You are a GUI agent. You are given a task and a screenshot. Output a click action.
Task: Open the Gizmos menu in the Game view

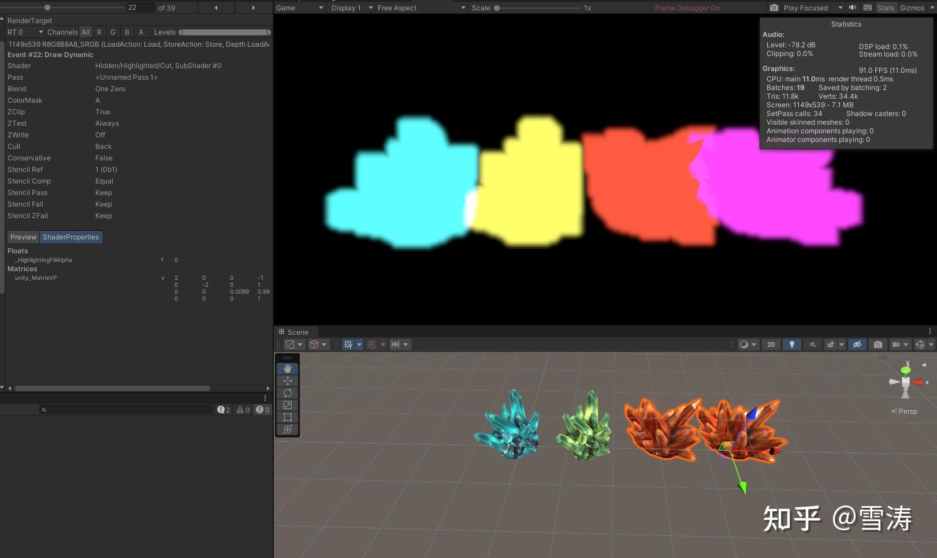tap(912, 8)
